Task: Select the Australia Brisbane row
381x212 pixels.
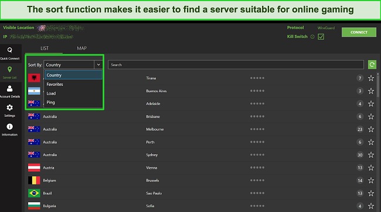Action: 201,116
